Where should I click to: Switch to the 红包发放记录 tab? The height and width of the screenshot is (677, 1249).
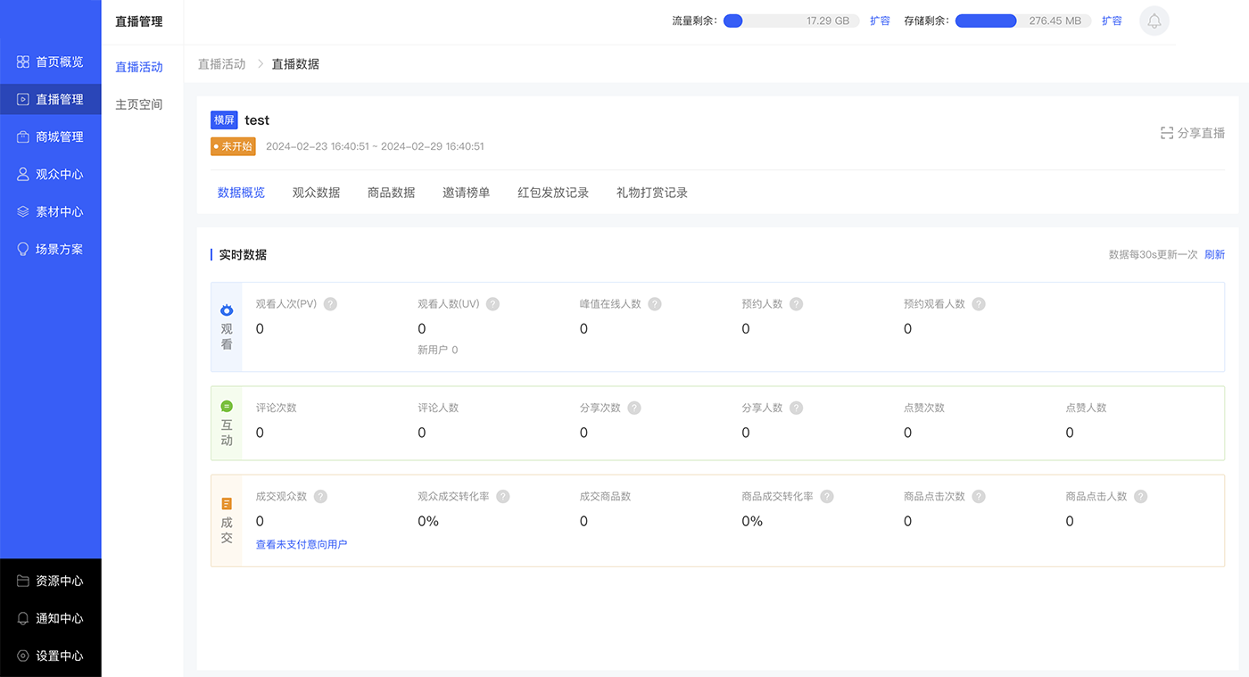click(553, 193)
